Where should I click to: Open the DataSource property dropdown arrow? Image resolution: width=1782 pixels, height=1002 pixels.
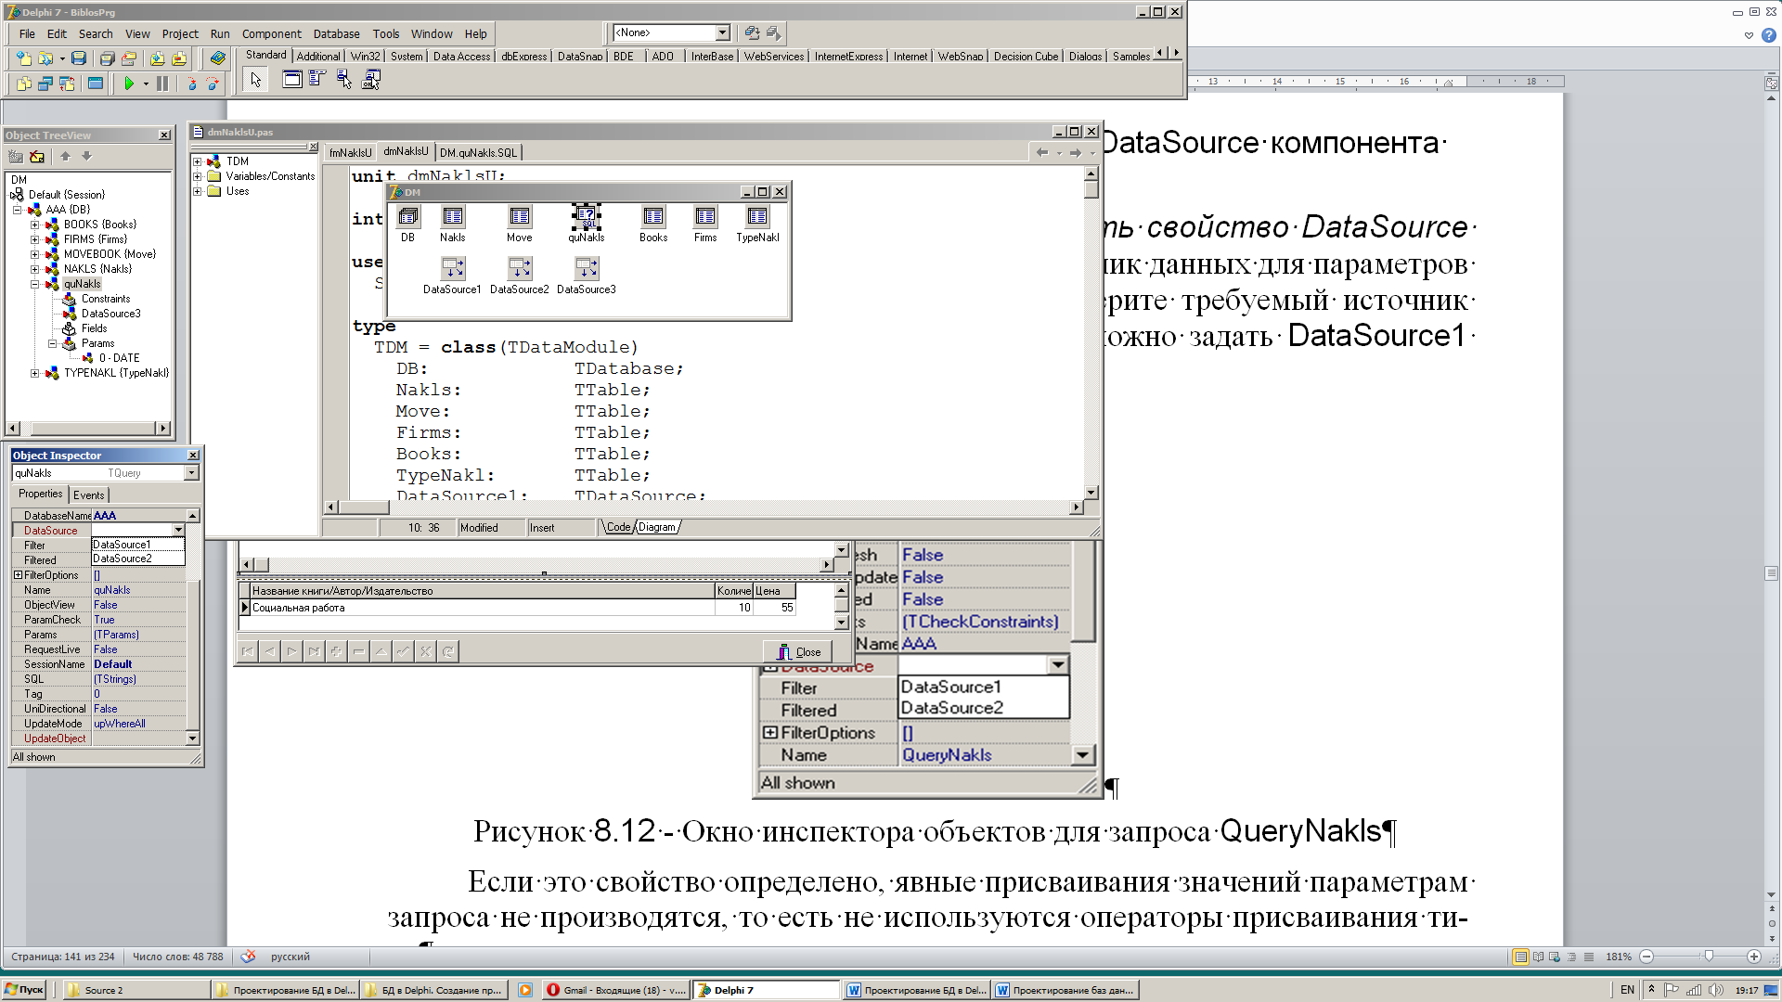pos(178,531)
